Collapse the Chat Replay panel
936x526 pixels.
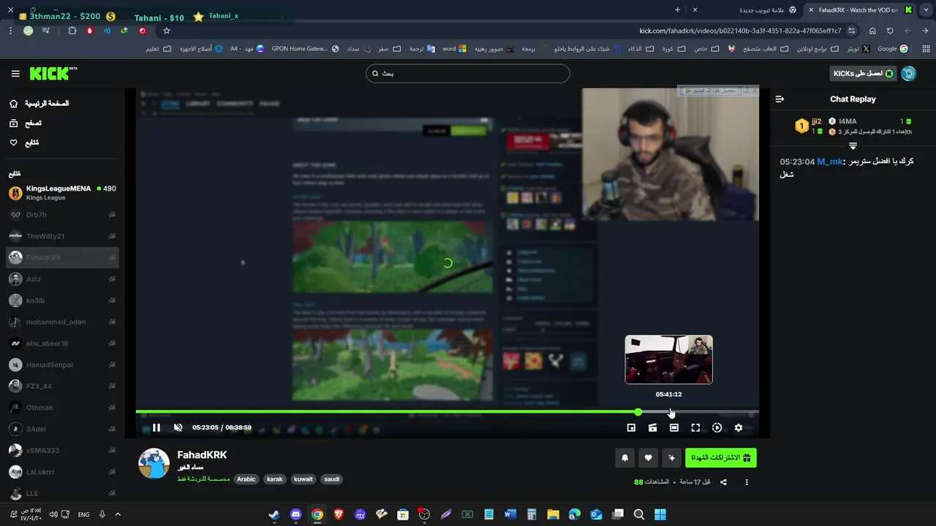coord(780,99)
